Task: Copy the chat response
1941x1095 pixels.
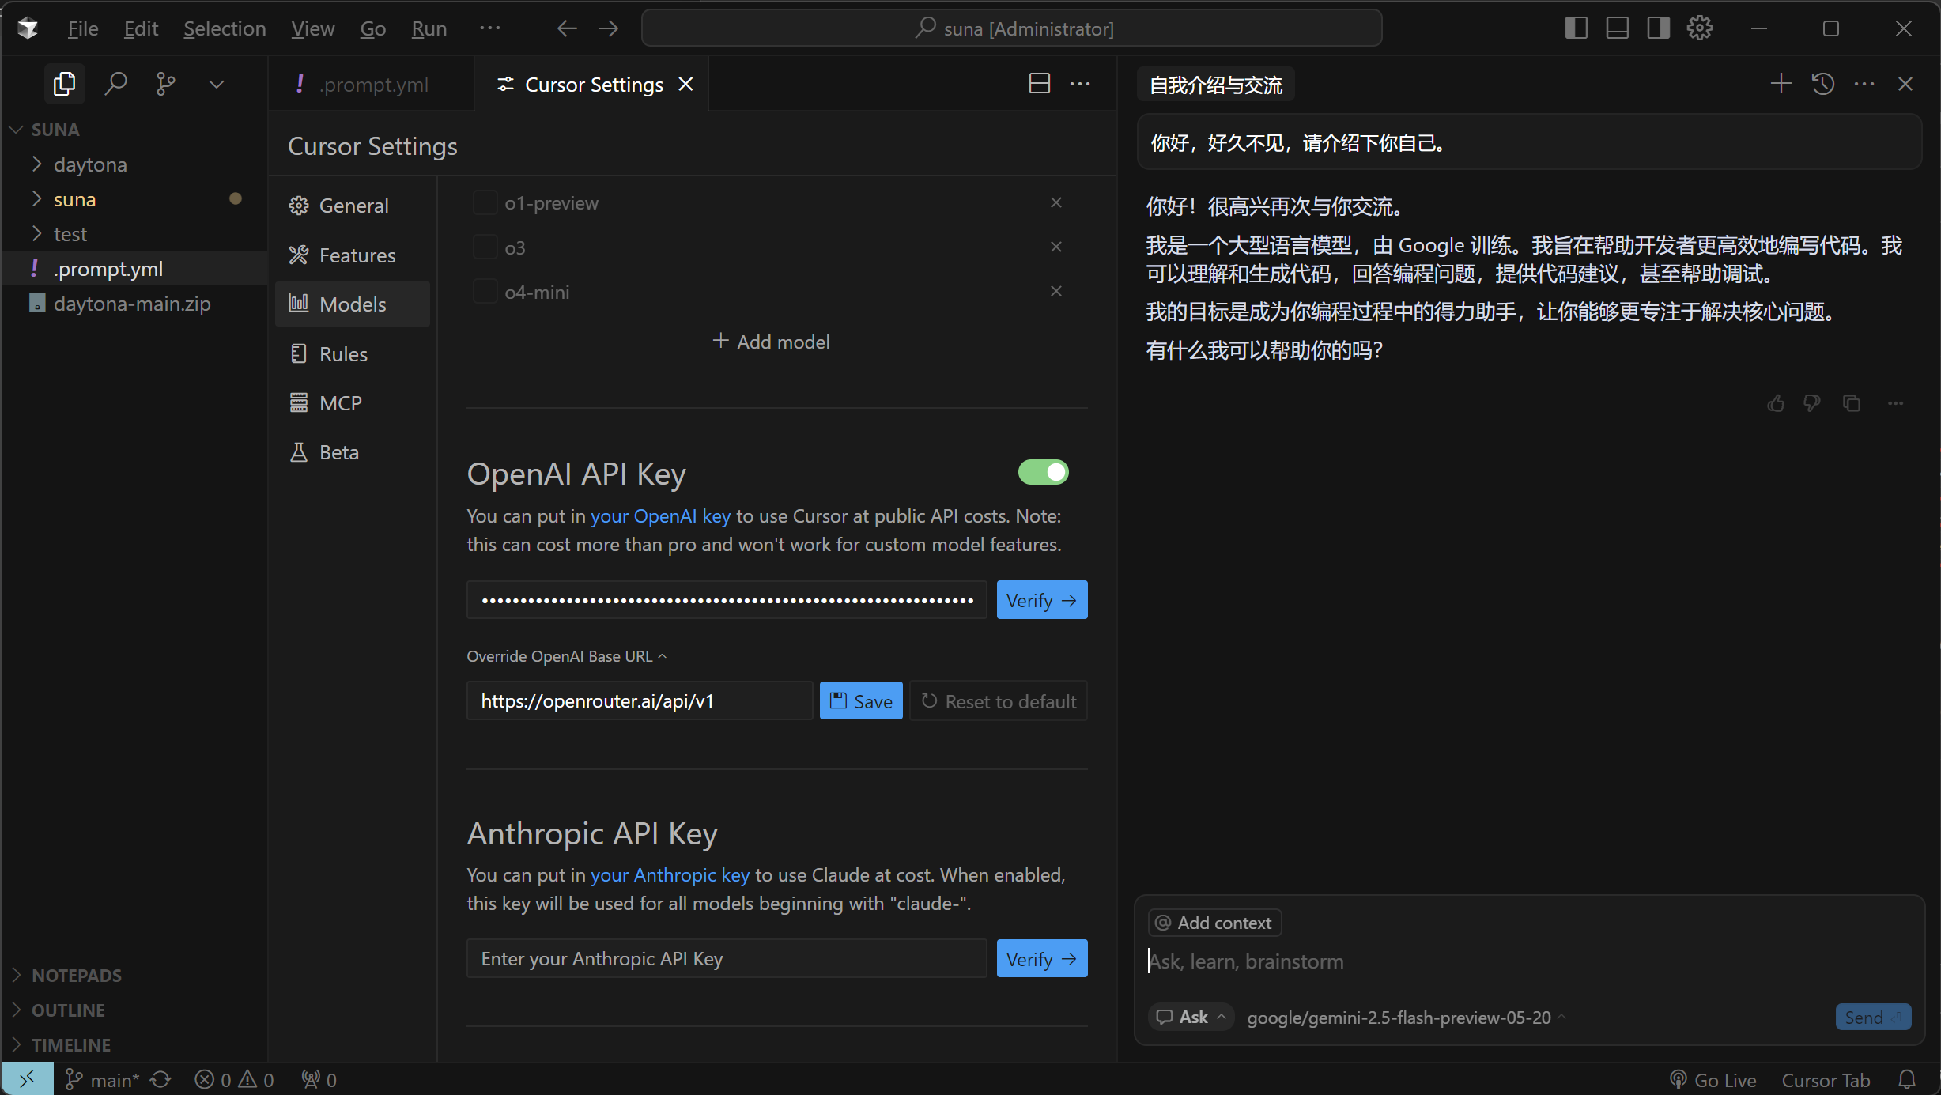Action: pos(1852,403)
